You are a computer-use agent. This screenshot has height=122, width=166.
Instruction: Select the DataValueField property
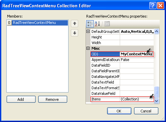[105, 93]
